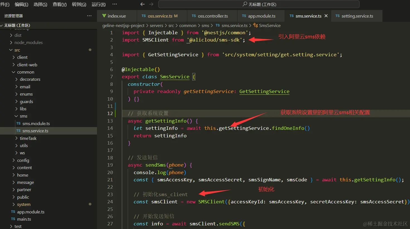Click the client-web folder in explorer
Image resolution: width=410 pixels, height=229 pixels.
tap(27, 65)
